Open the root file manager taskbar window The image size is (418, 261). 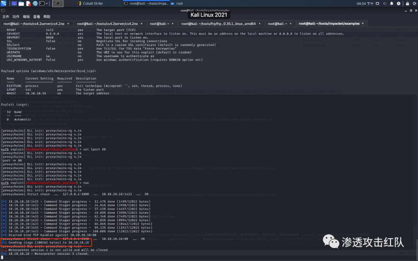pyautogui.click(x=177, y=3)
